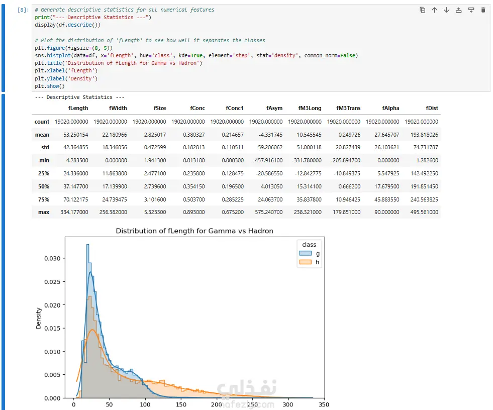Click the plt.title code line
The height and width of the screenshot is (410, 493).
point(119,63)
